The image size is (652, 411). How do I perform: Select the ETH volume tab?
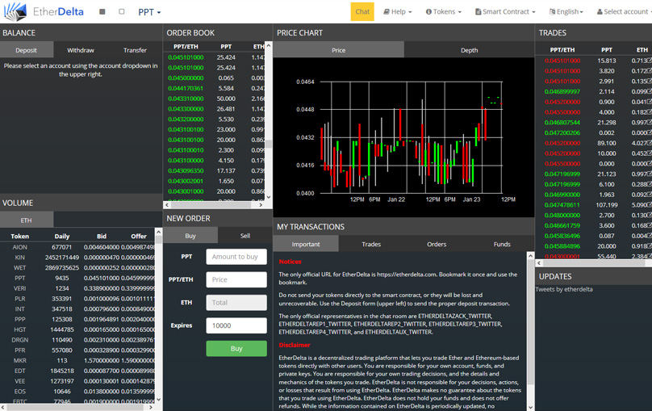tap(27, 220)
